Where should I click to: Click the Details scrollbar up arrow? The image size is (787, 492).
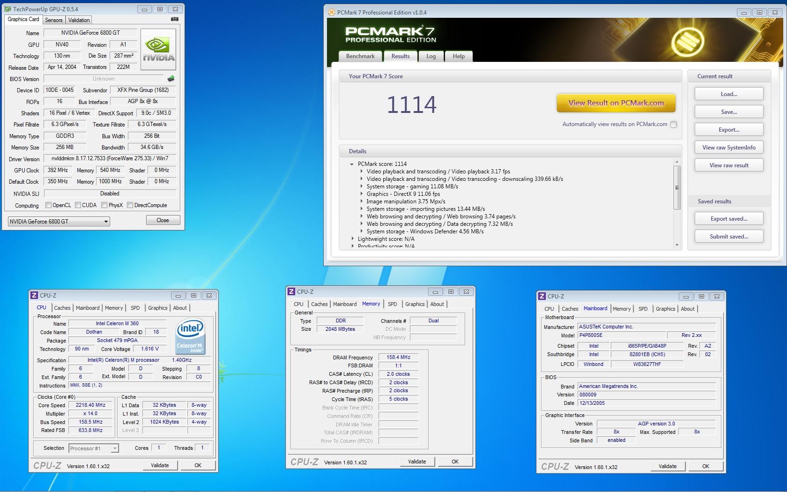click(677, 162)
